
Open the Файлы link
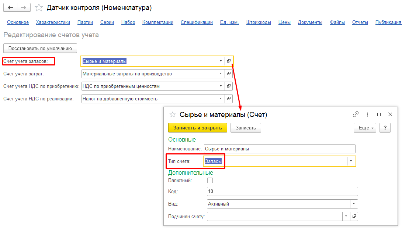point(337,22)
